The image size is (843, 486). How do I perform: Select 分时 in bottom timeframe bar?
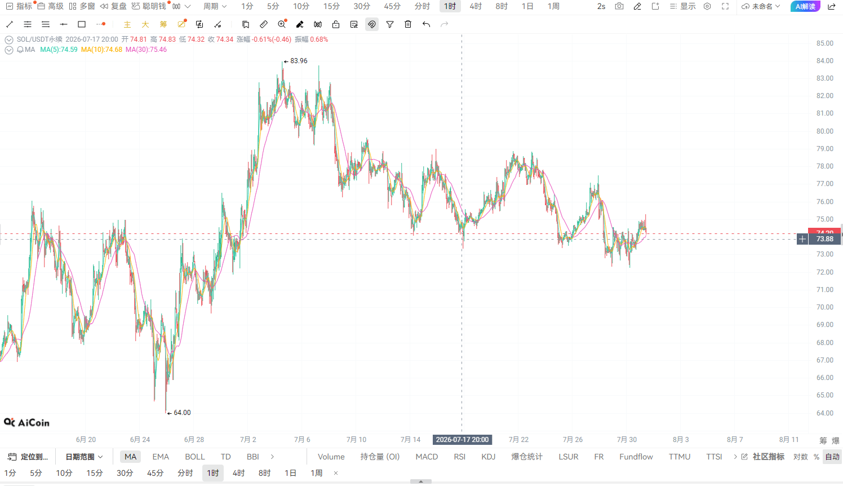click(185, 473)
